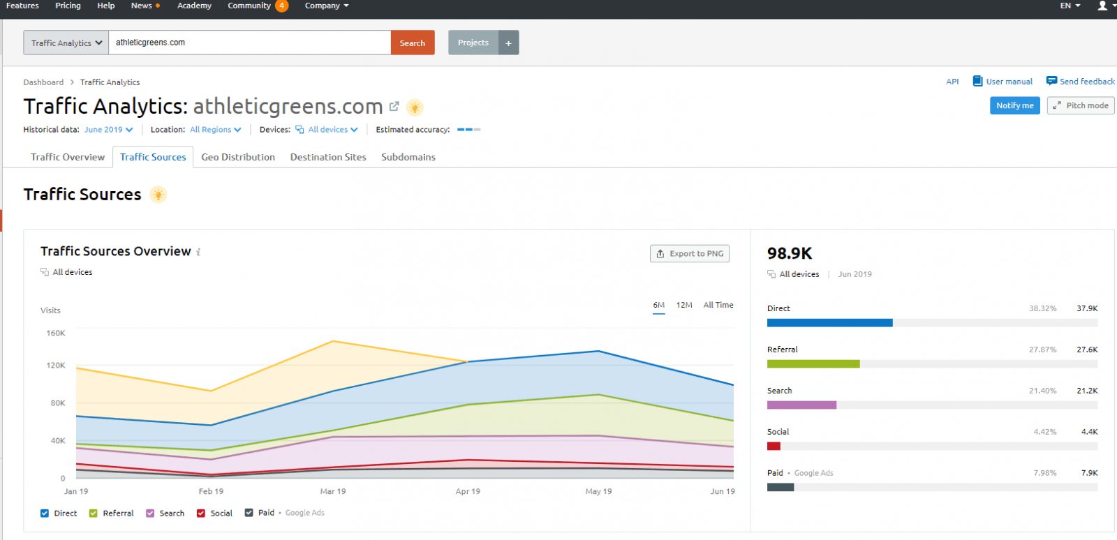Enable Pitch mode
The image size is (1117, 540).
[x=1081, y=105]
